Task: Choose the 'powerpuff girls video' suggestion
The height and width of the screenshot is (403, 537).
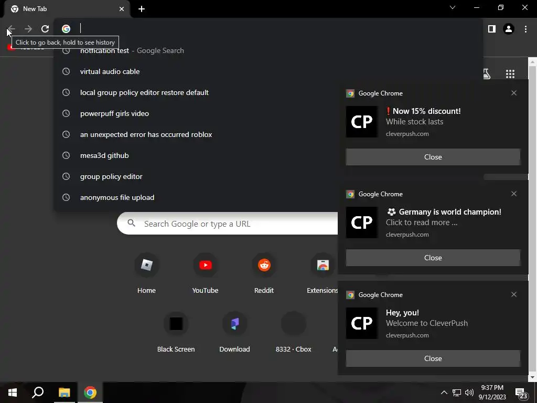Action: coord(196,113)
